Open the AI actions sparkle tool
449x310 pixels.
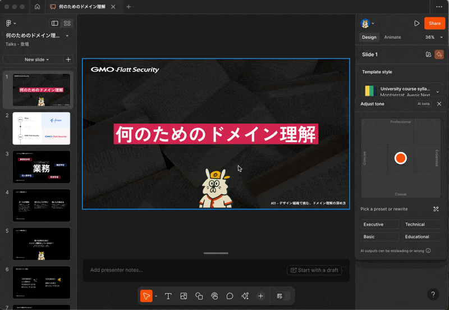pos(245,296)
